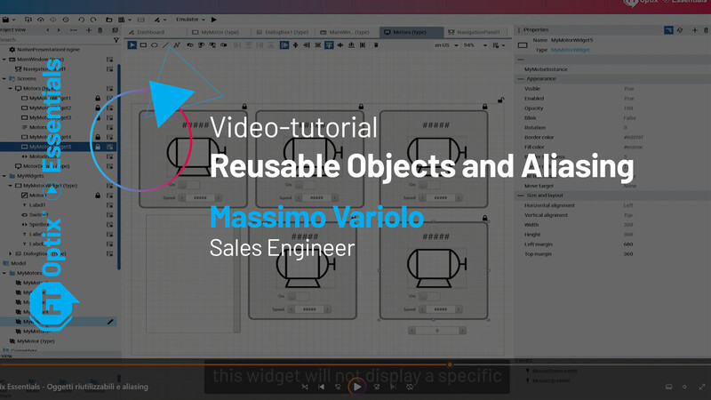Open the 94% zoom level dropdown
711x400 pixels.
click(x=473, y=44)
